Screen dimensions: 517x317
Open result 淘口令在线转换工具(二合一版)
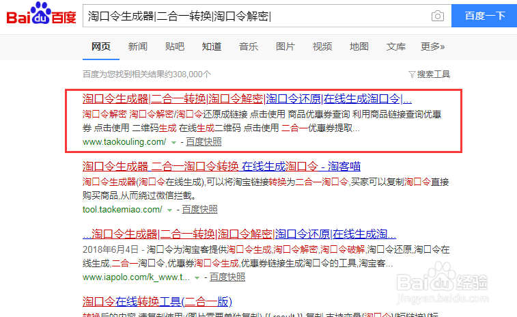coord(157,301)
